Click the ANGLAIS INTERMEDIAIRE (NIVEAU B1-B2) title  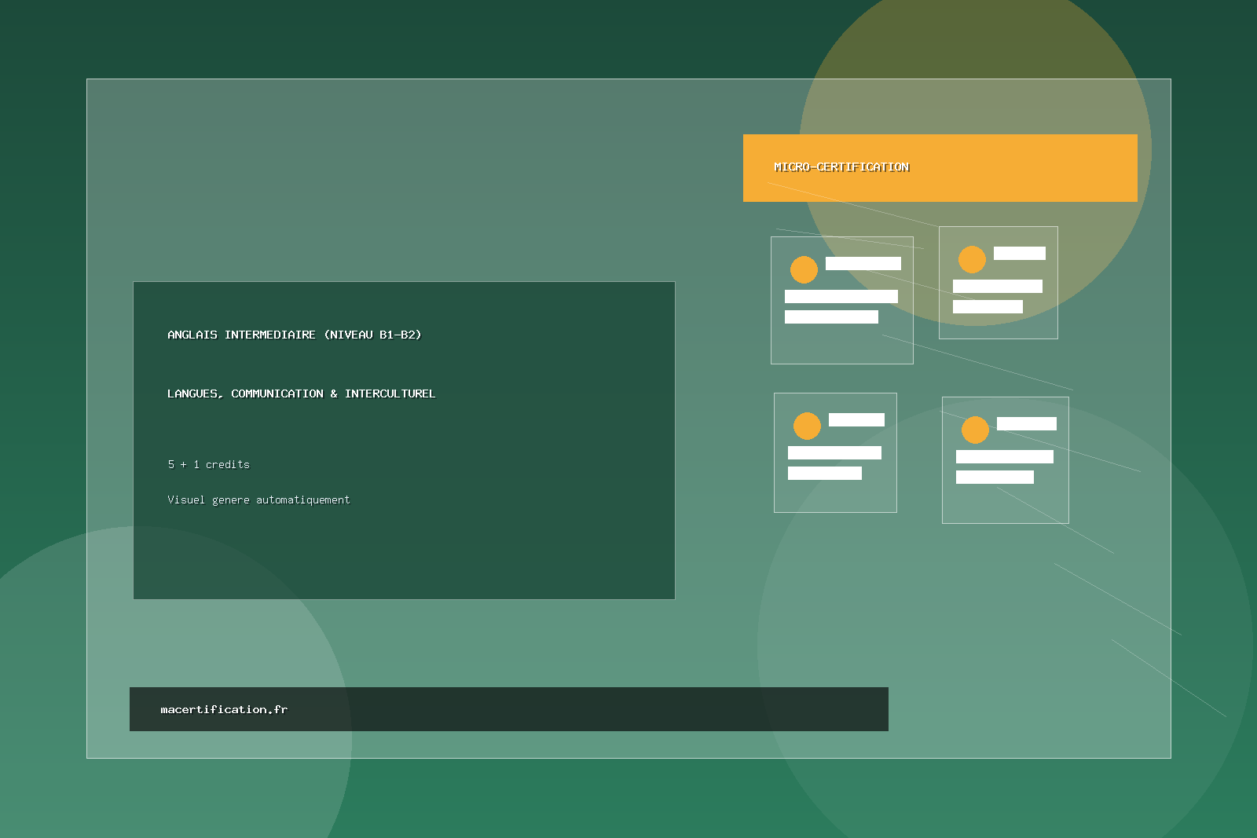294,335
